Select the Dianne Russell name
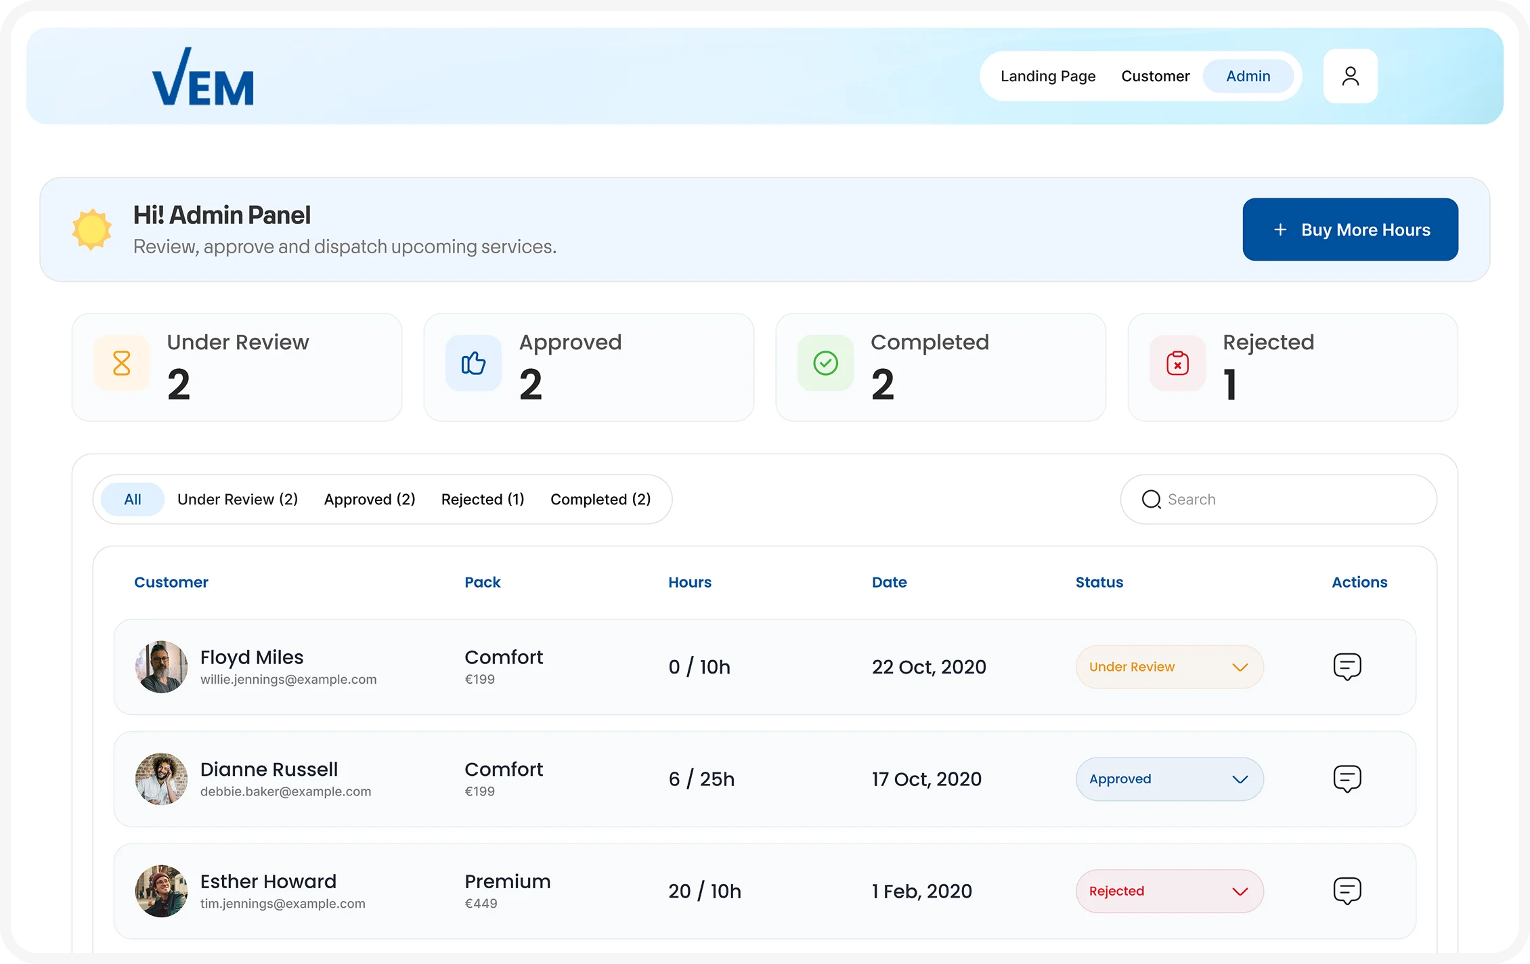The height and width of the screenshot is (964, 1530). pos(269,770)
